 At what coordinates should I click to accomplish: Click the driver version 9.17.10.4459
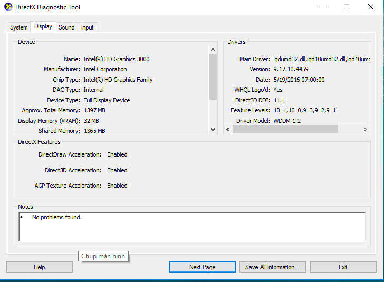point(291,69)
